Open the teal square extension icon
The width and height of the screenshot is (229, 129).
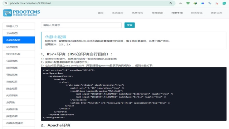point(224,3)
